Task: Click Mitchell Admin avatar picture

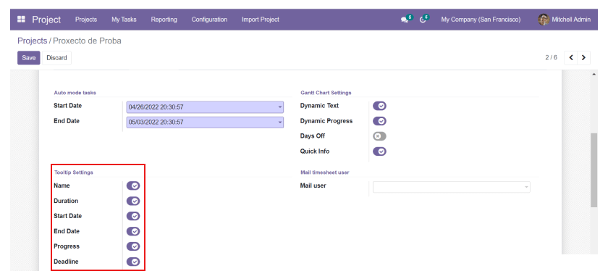Action: [x=544, y=20]
